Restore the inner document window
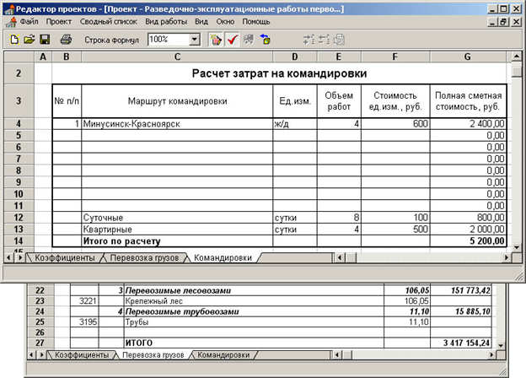This screenshot has width=526, height=378. [x=503, y=22]
